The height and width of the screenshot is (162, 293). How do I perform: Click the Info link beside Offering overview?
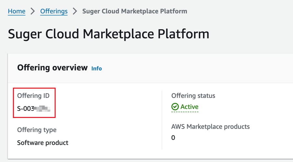(x=97, y=68)
